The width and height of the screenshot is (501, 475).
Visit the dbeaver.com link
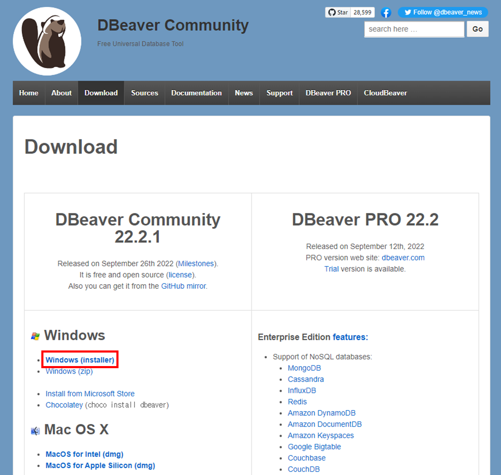(403, 258)
